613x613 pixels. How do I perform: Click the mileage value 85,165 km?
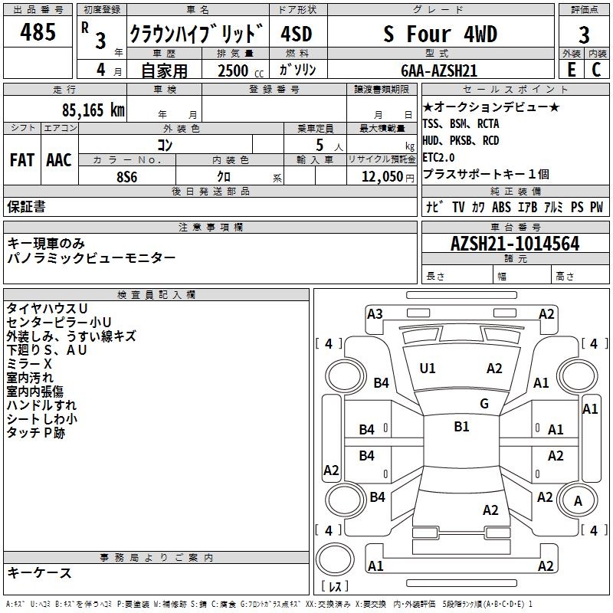point(89,110)
